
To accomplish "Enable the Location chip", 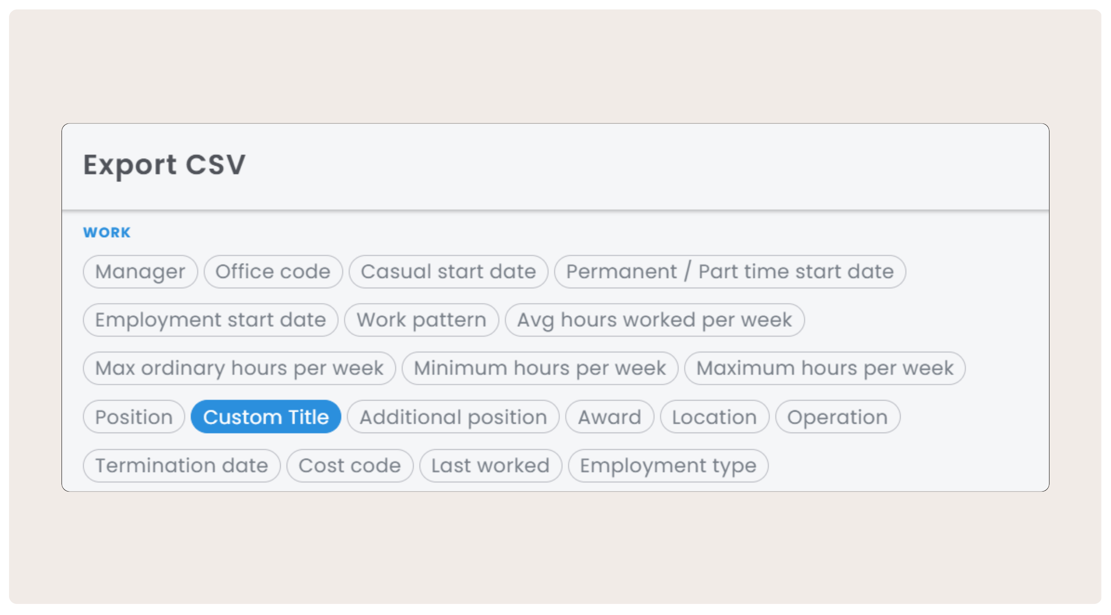I will coord(715,417).
